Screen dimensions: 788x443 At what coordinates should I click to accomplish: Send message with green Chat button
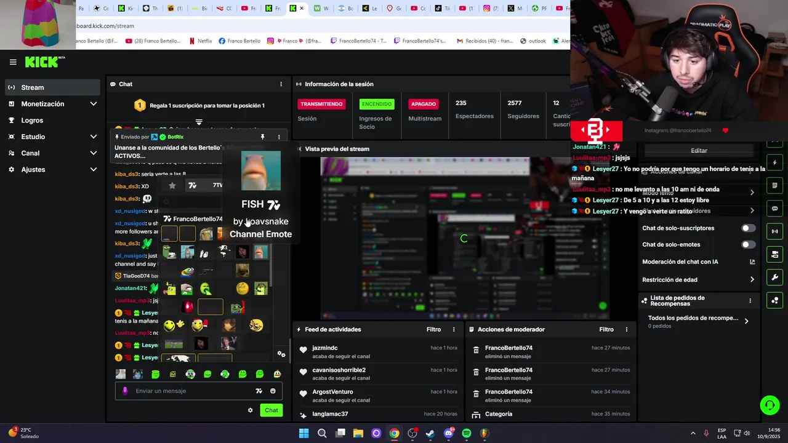(x=271, y=410)
